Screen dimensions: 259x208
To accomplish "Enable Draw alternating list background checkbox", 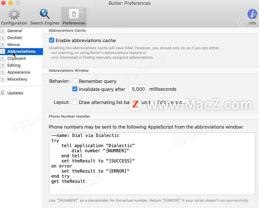I will (x=75, y=102).
